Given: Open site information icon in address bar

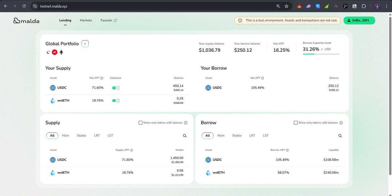Looking at the screenshot, I should [35, 6].
